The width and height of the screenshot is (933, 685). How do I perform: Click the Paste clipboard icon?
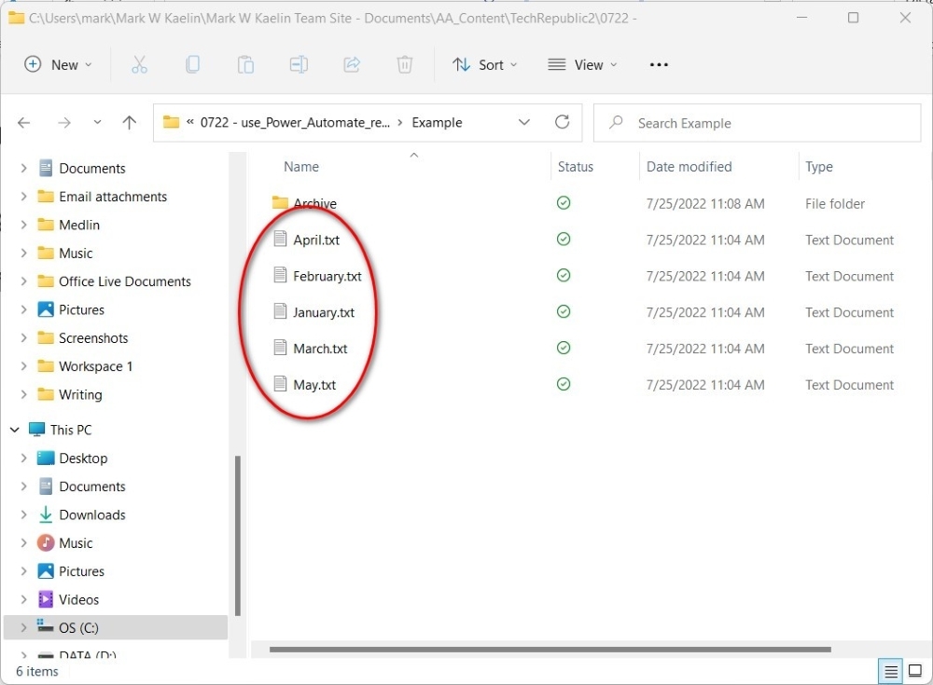(245, 64)
